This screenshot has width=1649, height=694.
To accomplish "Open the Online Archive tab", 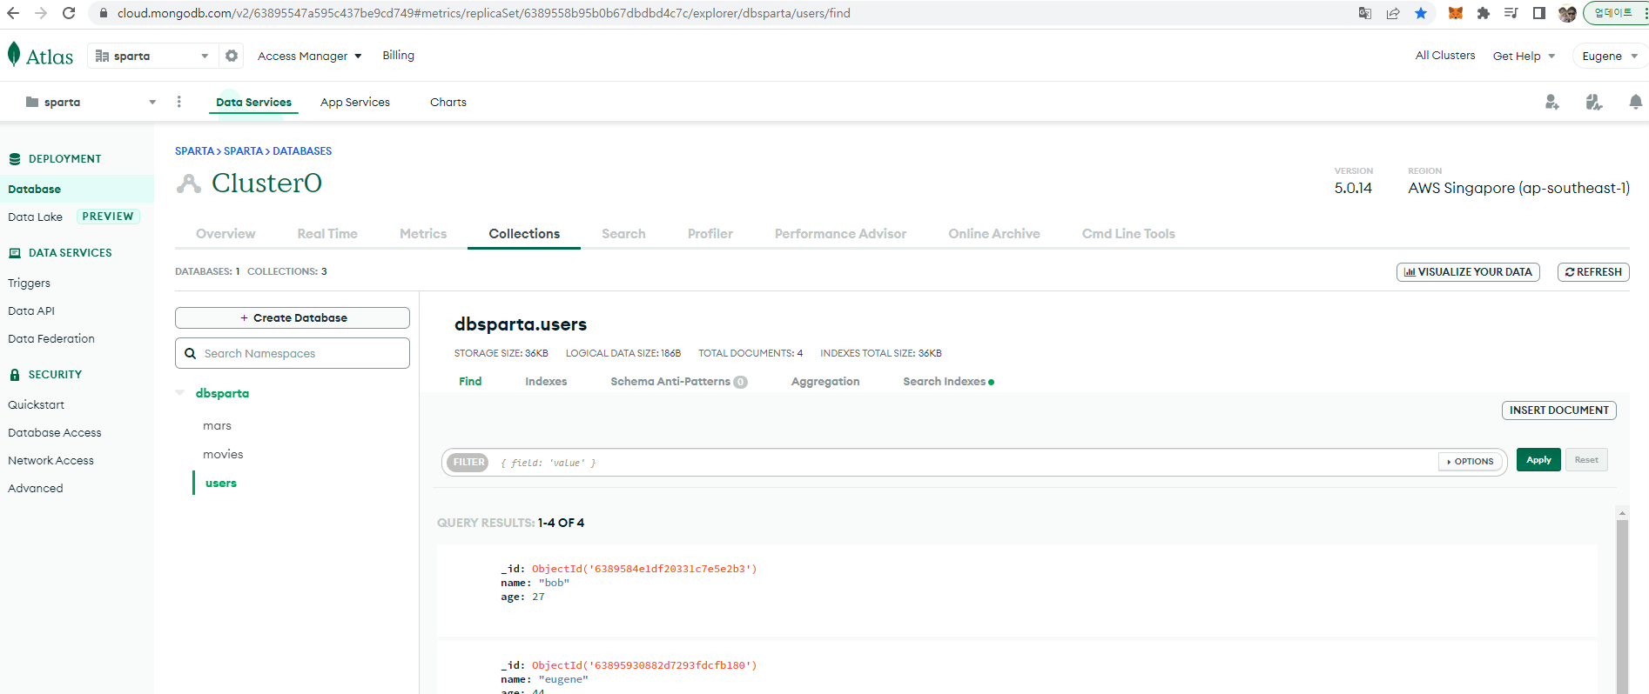I will click(x=994, y=234).
